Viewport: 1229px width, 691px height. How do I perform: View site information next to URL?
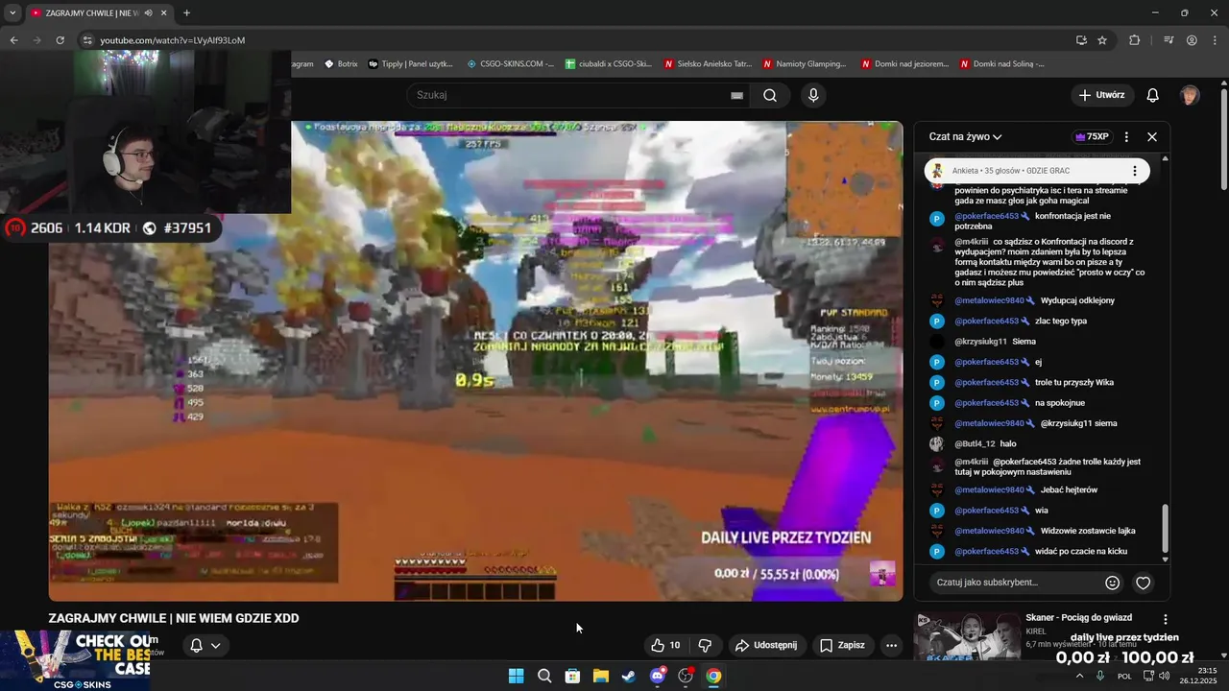pos(87,40)
